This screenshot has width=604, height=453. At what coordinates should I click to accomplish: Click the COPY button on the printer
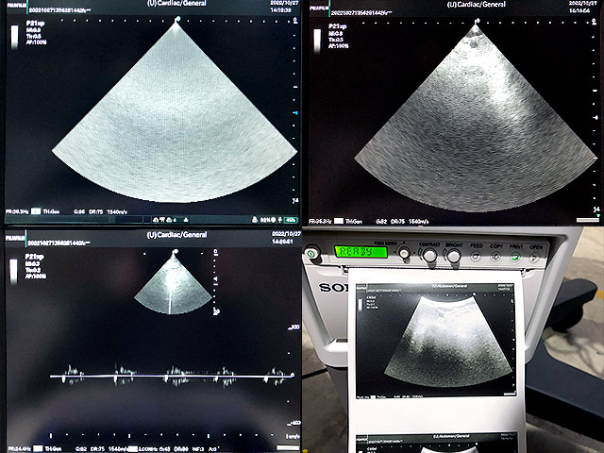point(495,256)
